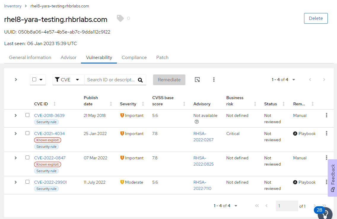The image size is (337, 219).
Task: Open advisory link RHSA-2022:0267
Action: click(203, 137)
